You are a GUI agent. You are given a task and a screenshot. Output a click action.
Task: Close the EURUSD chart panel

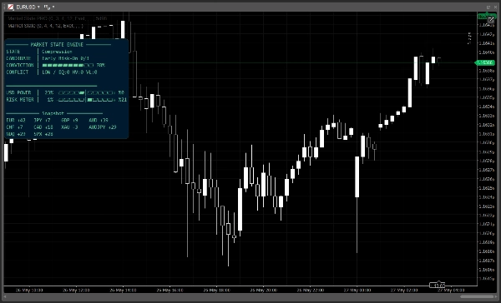495,7
